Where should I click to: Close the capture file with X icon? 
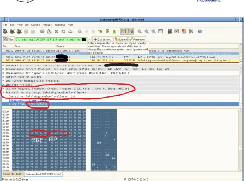56,31
